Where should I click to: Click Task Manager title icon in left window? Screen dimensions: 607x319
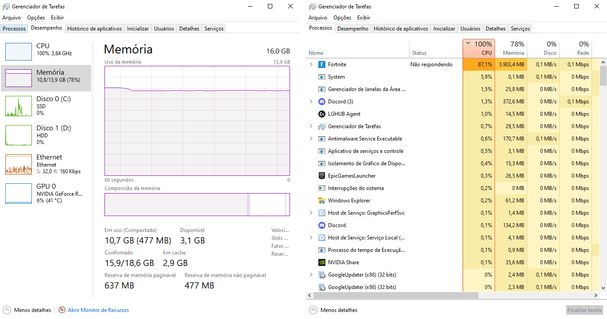(6, 7)
